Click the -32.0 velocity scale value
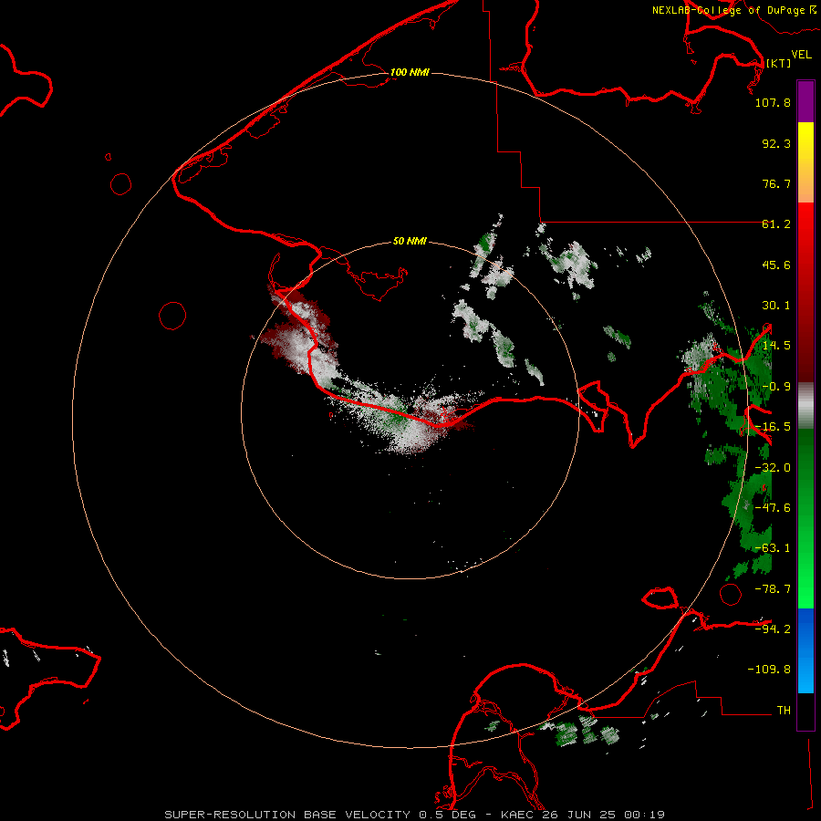The height and width of the screenshot is (821, 821). (x=773, y=468)
